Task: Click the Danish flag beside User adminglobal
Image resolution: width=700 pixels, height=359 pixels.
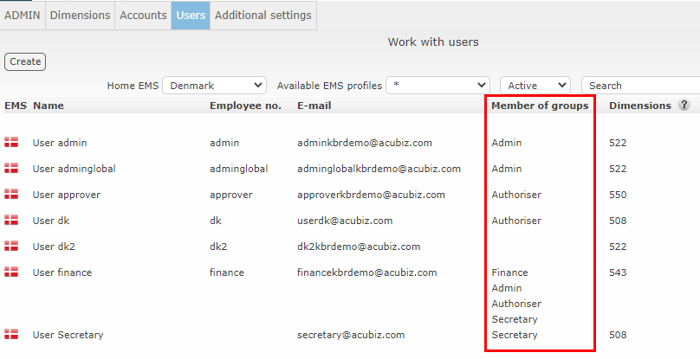Action: (11, 168)
